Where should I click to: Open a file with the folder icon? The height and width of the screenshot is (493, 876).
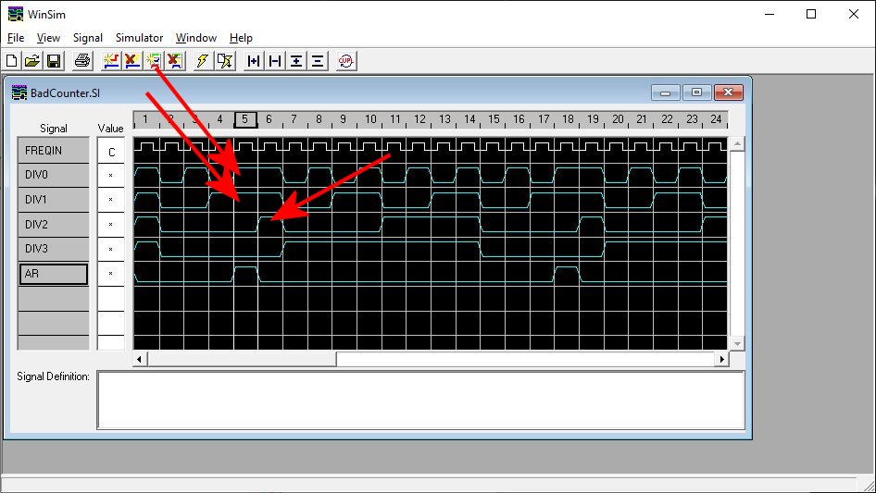click(x=32, y=61)
